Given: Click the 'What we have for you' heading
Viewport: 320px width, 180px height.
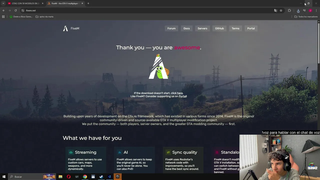Looking at the screenshot, I should point(92,138).
